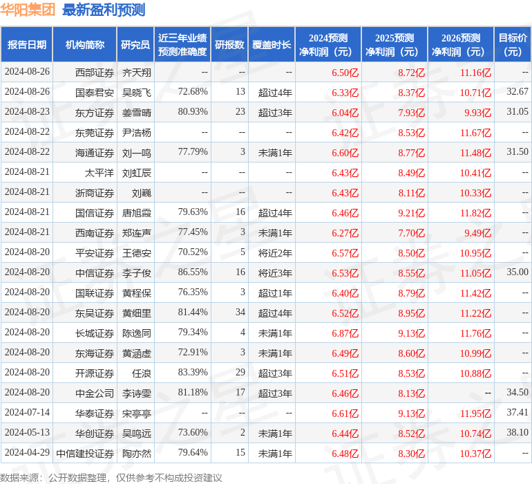Viewport: 532px width, 484px height.
Task: Click researcher name 刘一鸣
Action: tap(136, 153)
